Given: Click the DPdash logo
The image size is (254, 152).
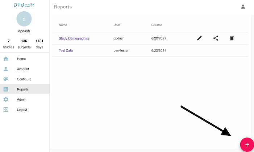Looking at the screenshot, I should (24, 5).
